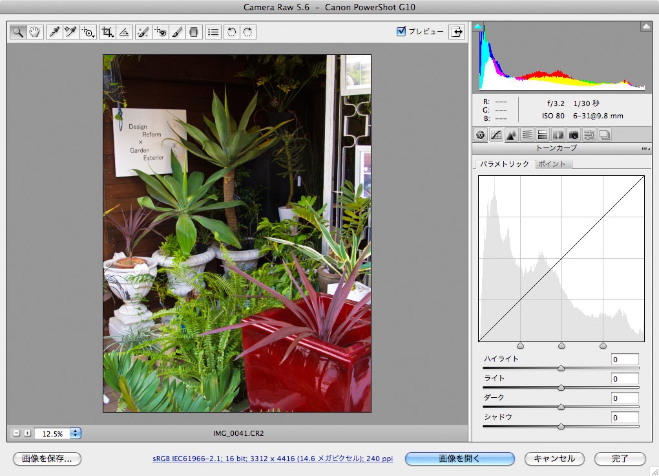
Task: Toggle full screen mode icon
Action: point(457,32)
